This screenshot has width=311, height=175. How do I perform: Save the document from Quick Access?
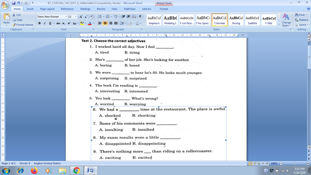pos(13,3)
